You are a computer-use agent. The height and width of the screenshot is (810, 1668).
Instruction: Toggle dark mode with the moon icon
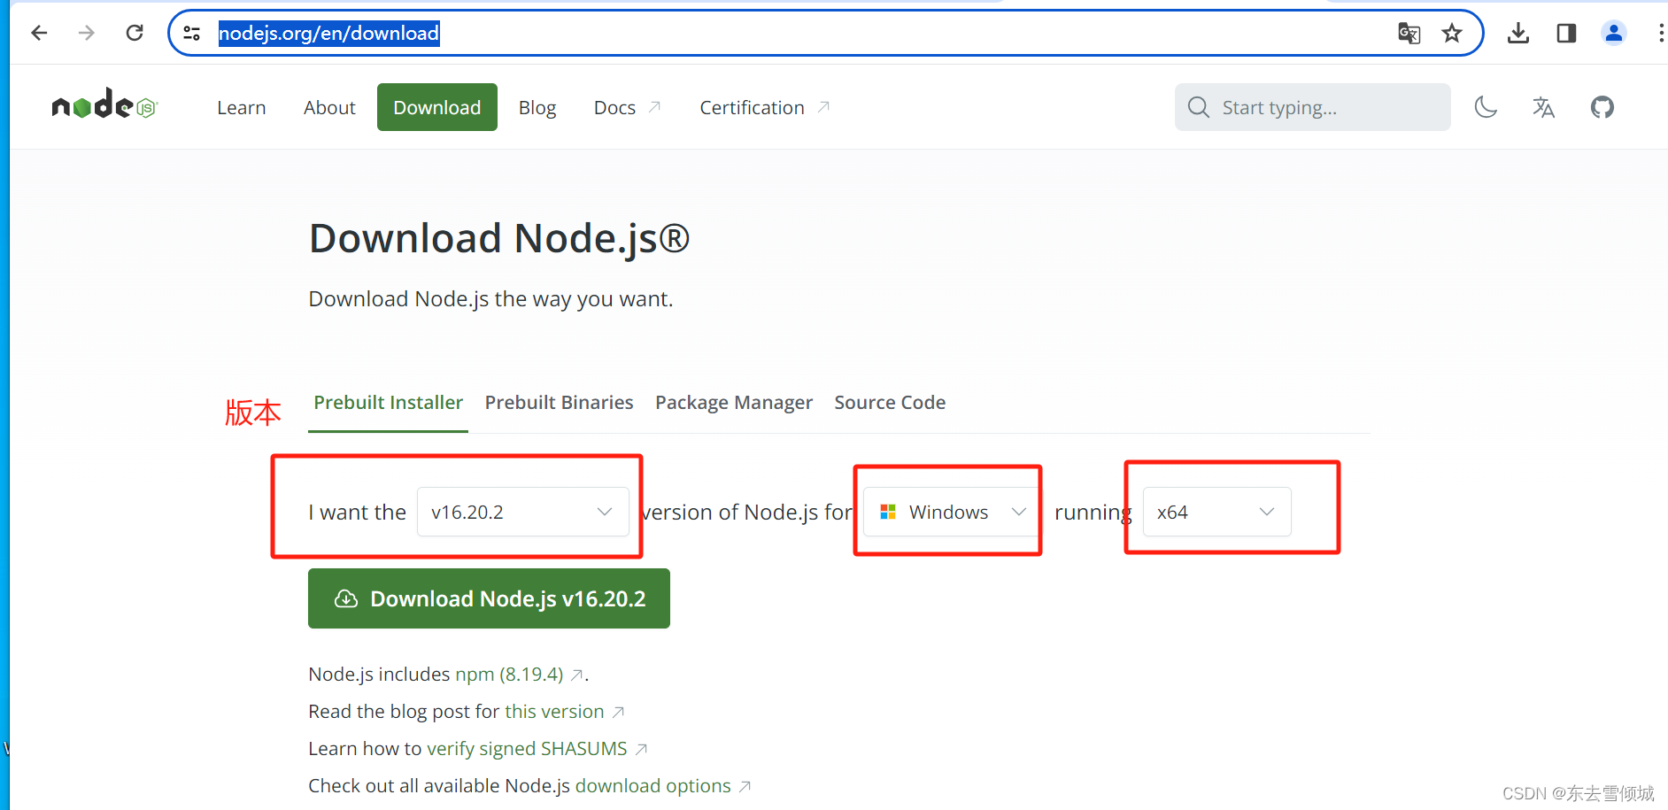[x=1486, y=107]
